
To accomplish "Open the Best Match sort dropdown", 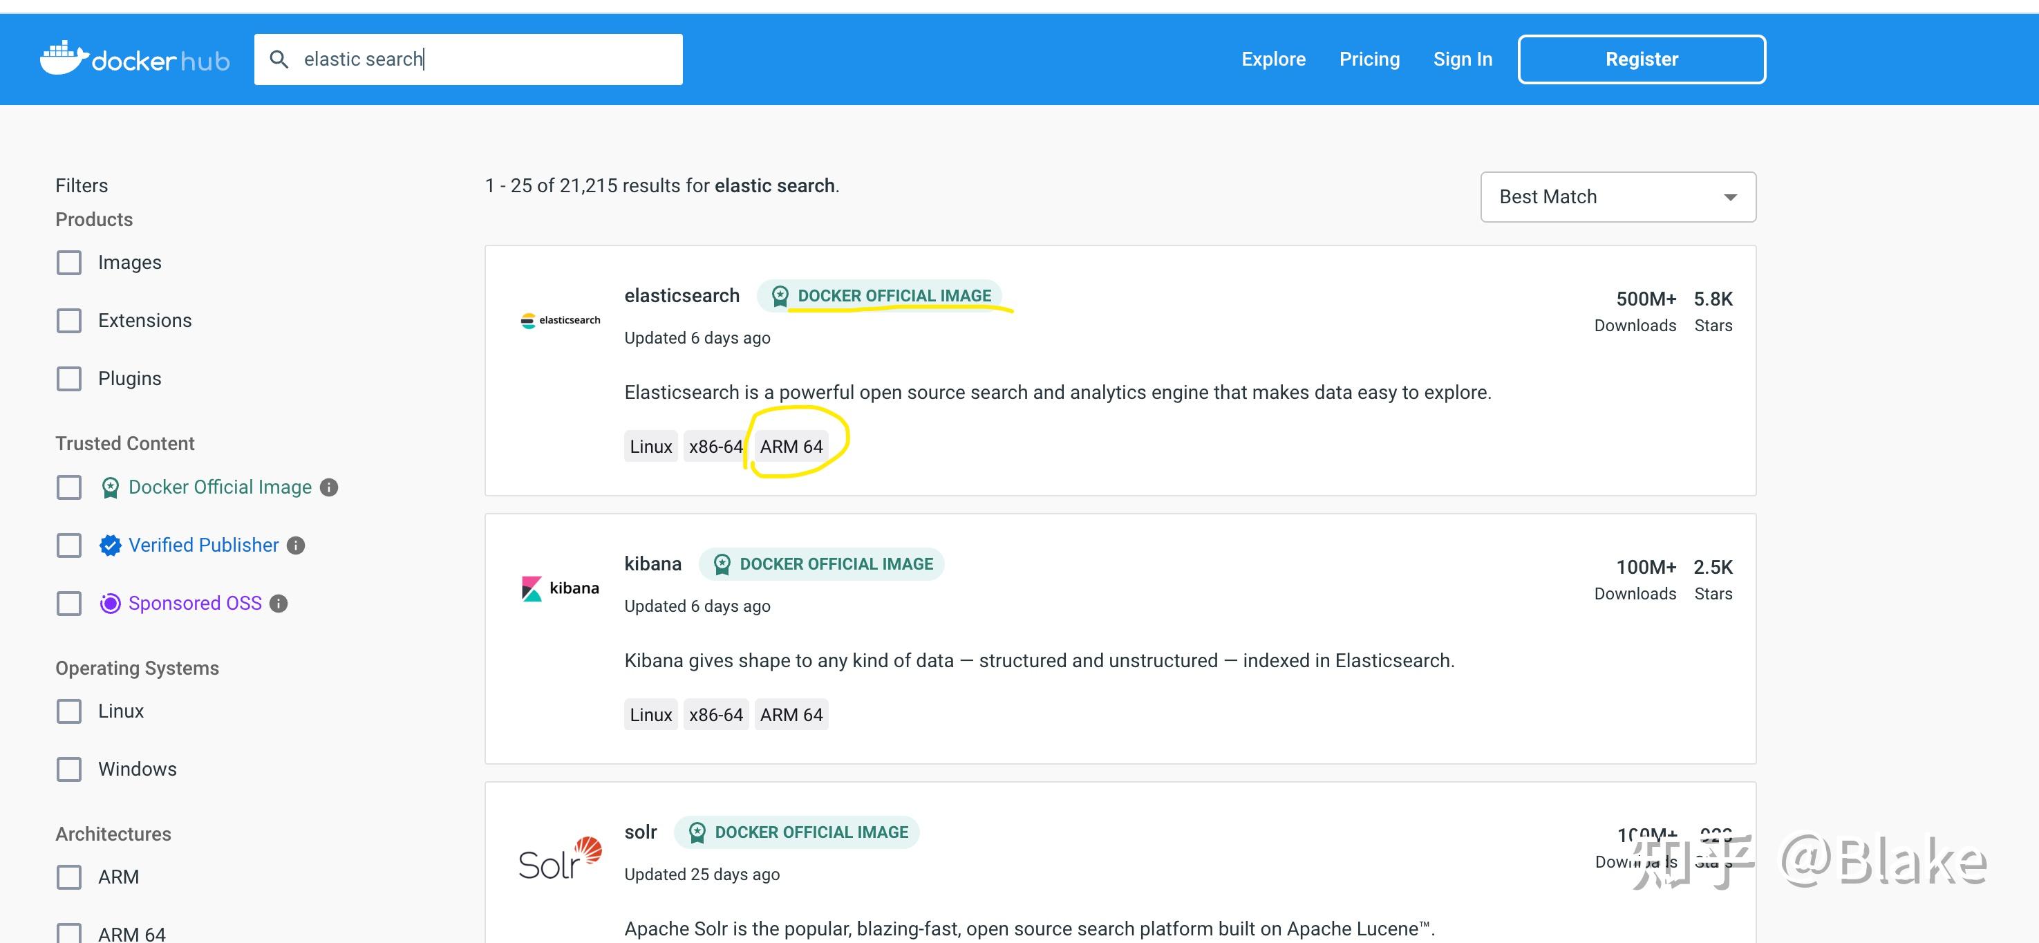I will pyautogui.click(x=1618, y=196).
